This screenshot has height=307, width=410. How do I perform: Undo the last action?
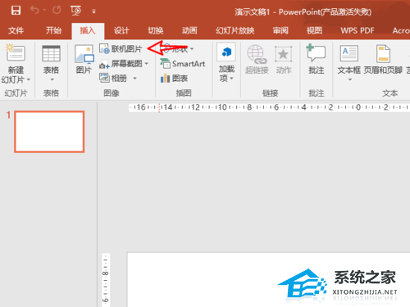click(x=34, y=11)
